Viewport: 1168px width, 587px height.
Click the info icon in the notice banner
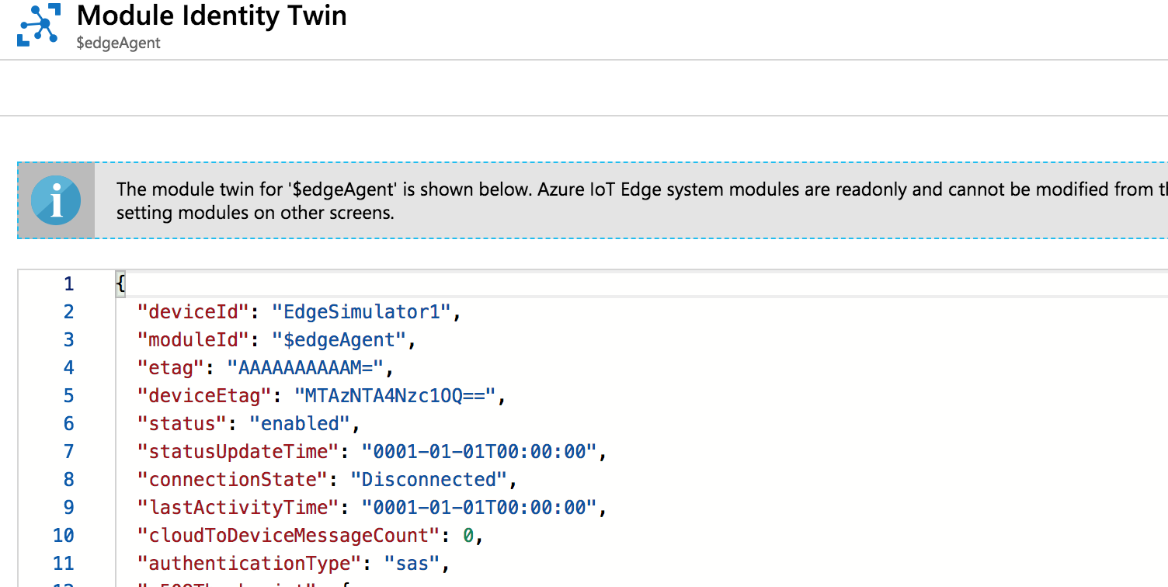55,200
